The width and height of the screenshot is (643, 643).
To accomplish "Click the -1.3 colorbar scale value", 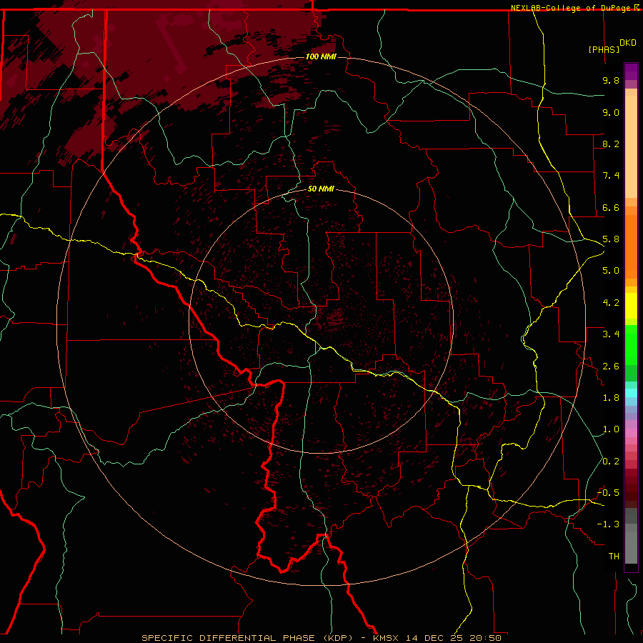I will [x=608, y=524].
